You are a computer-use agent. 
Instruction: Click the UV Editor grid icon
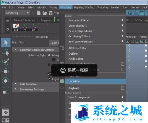click(x=62, y=81)
